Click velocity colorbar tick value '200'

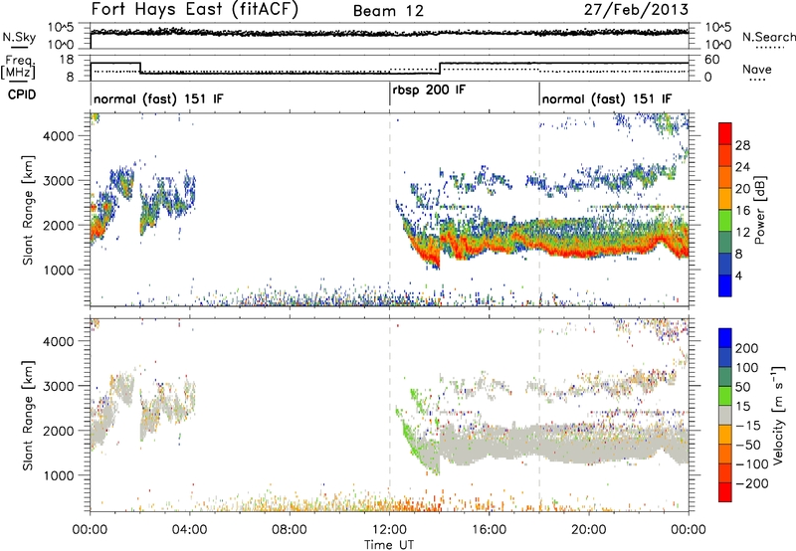click(x=747, y=348)
